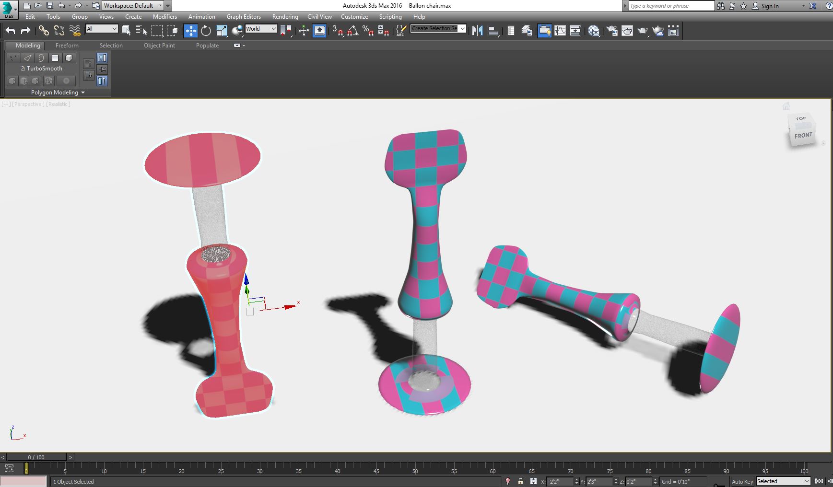The height and width of the screenshot is (487, 833).
Task: Click the Sign In link
Action: (770, 6)
